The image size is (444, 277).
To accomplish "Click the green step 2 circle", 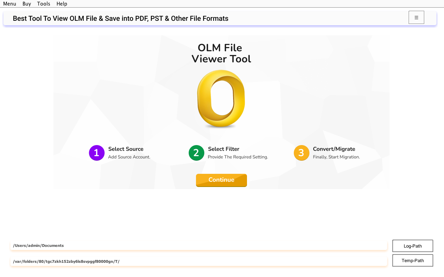I will [x=197, y=153].
